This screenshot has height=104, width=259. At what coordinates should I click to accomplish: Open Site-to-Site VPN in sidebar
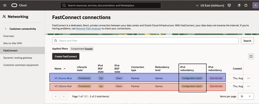(13, 43)
